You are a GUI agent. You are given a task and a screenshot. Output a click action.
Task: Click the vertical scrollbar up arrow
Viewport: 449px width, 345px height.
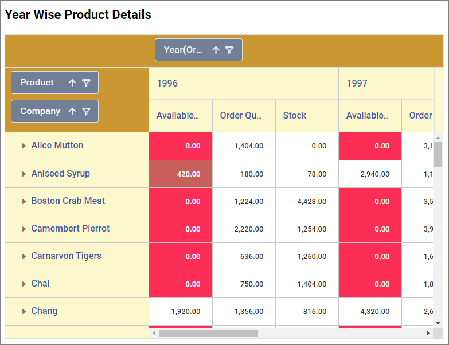[x=438, y=138]
